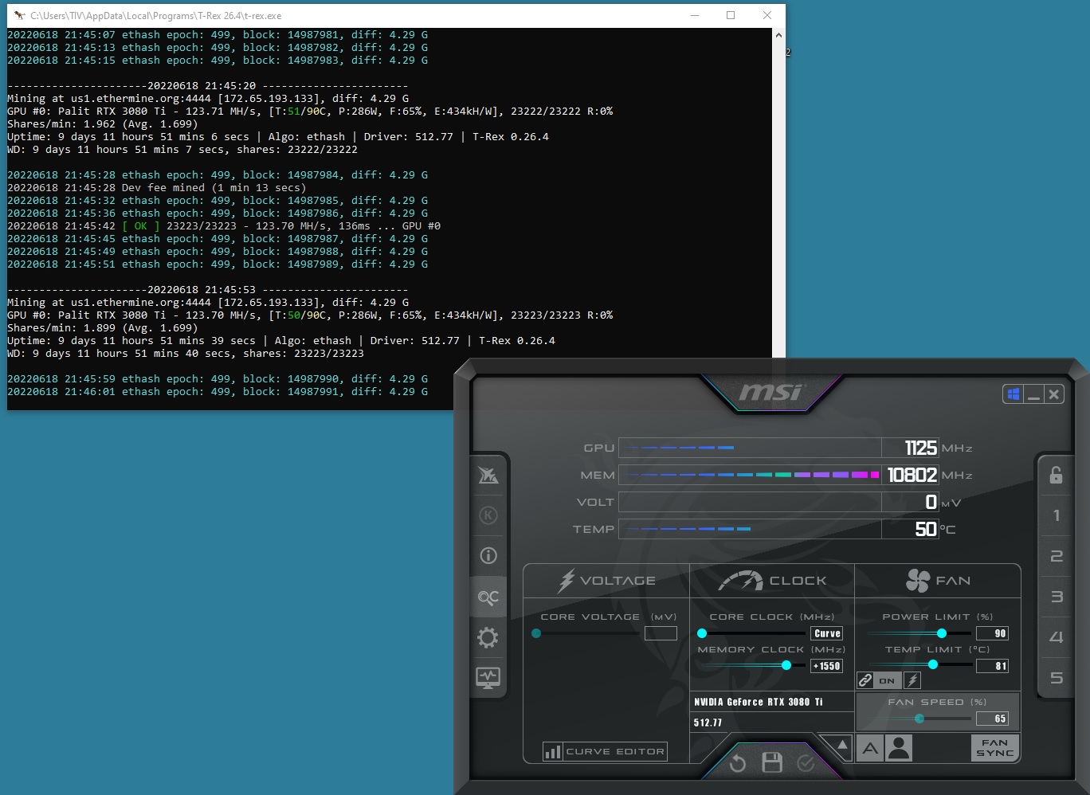This screenshot has height=795, width=1090.
Task: Toggle the profile lock icon
Action: tap(1057, 475)
